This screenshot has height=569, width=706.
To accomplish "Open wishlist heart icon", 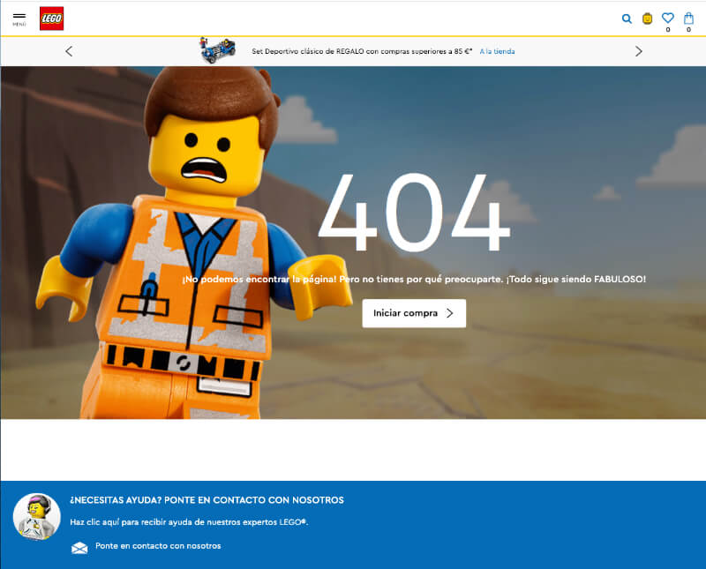I will click(x=668, y=18).
